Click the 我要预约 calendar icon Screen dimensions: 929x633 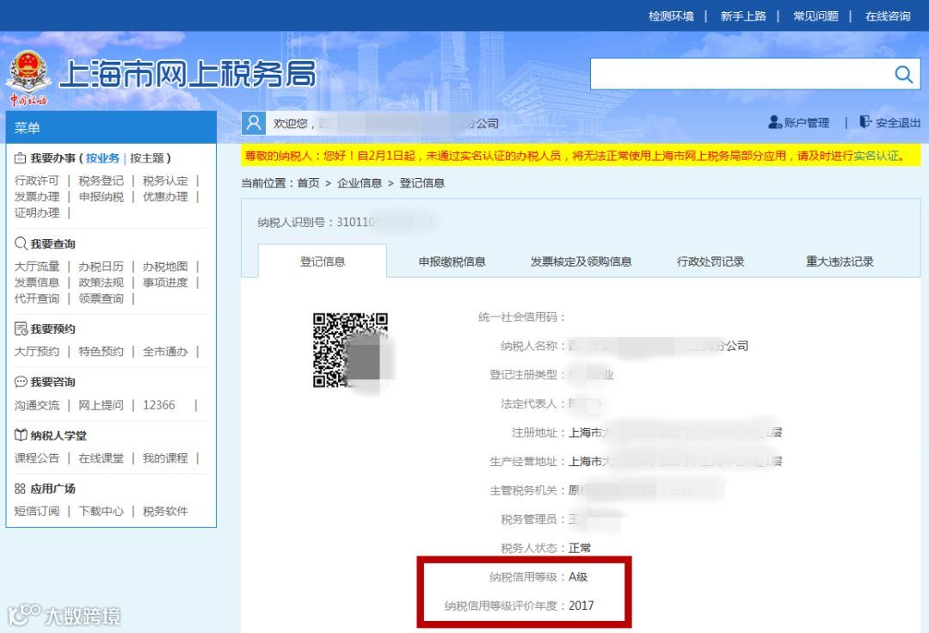coord(21,329)
